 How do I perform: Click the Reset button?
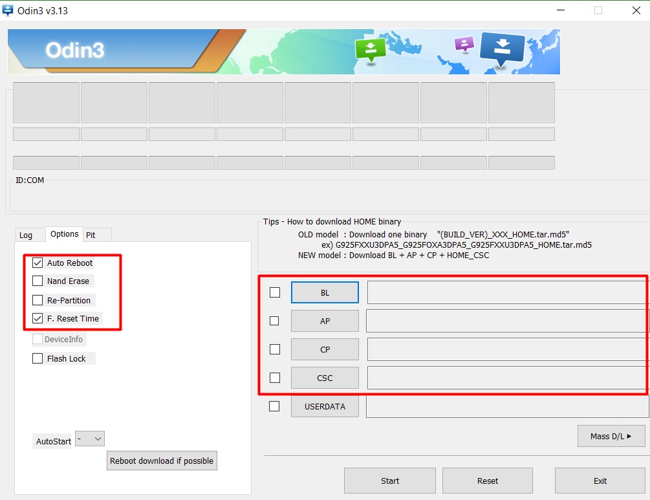488,481
